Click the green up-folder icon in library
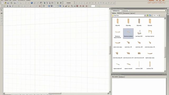Image resolution: width=169 pixels, height=95 pixels. coord(147,16)
